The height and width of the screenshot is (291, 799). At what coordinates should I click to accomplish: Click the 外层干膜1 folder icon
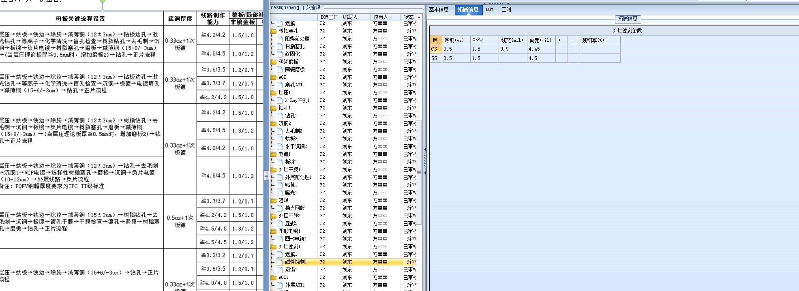(274, 169)
